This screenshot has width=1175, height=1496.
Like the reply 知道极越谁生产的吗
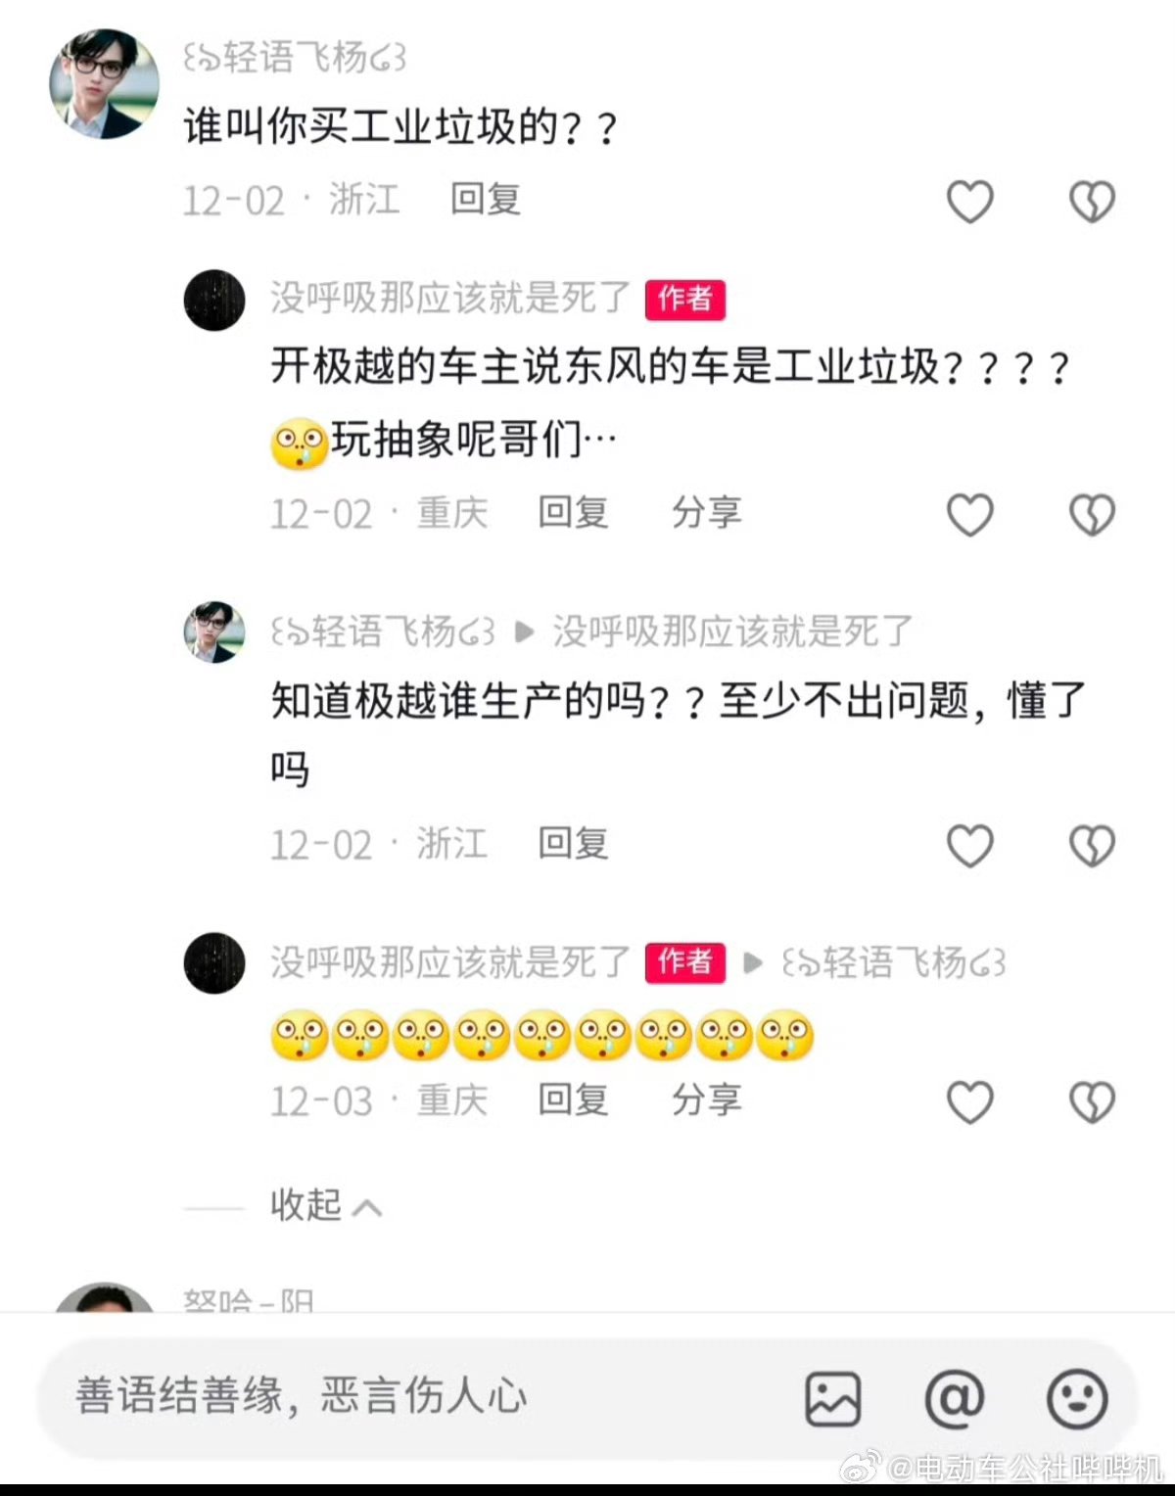click(969, 846)
